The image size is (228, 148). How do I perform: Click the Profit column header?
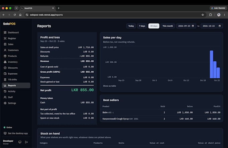click(x=217, y=106)
